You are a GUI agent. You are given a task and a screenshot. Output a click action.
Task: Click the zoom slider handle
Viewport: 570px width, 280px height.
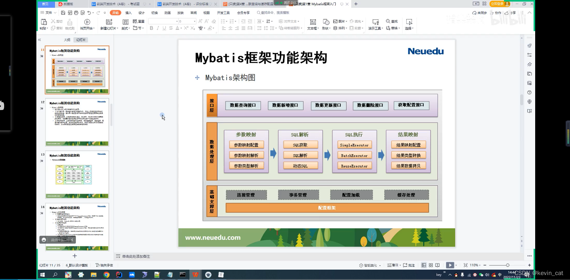[x=507, y=265]
